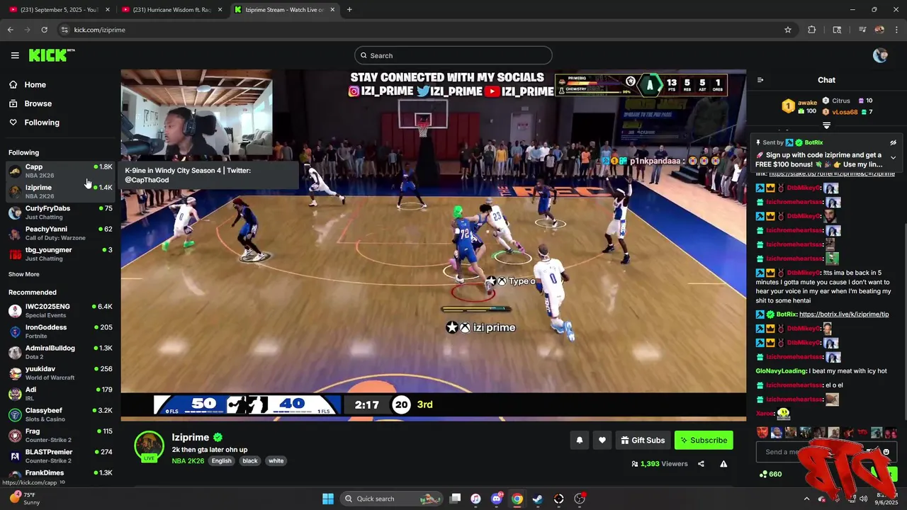Open a new browser tab
Image resolution: width=907 pixels, height=510 pixels.
tap(349, 10)
